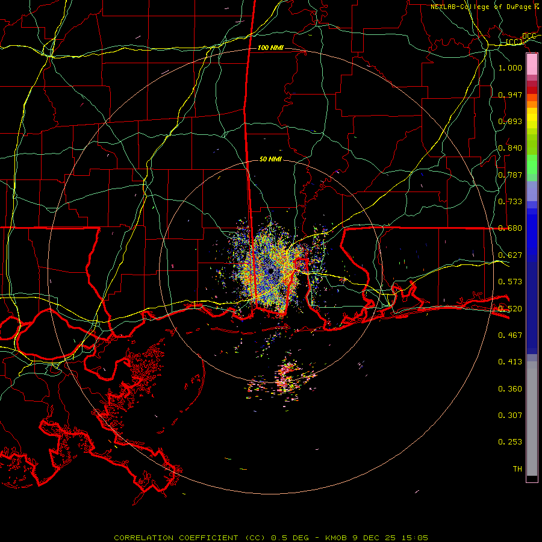Click the 0.733 scale label

tap(510, 202)
